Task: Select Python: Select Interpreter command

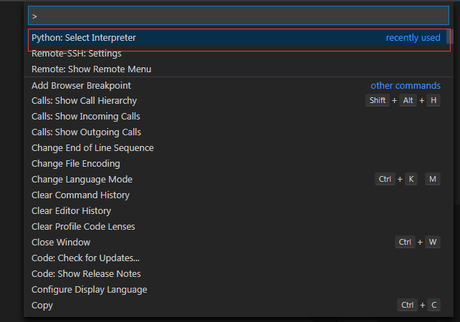Action: 238,37
